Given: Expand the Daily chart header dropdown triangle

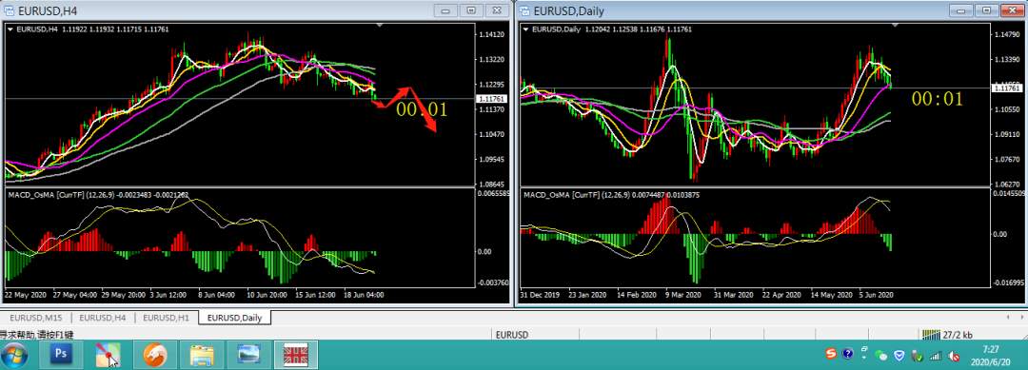Looking at the screenshot, I should pos(525,29).
